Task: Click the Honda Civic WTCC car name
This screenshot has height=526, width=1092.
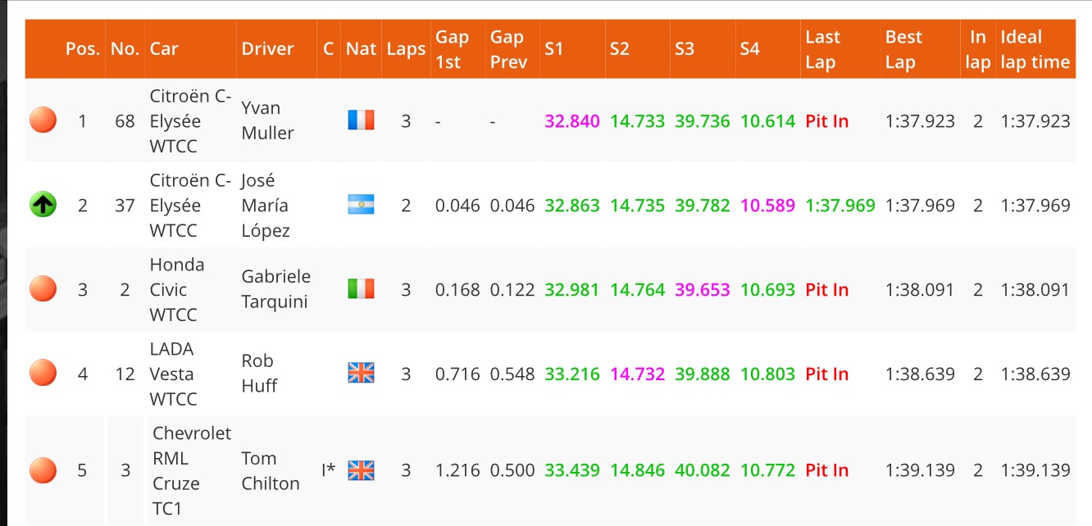Action: click(177, 289)
